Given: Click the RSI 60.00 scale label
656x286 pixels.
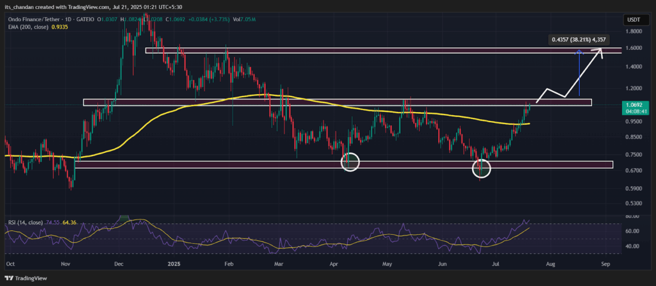Looking at the screenshot, I should (x=632, y=231).
